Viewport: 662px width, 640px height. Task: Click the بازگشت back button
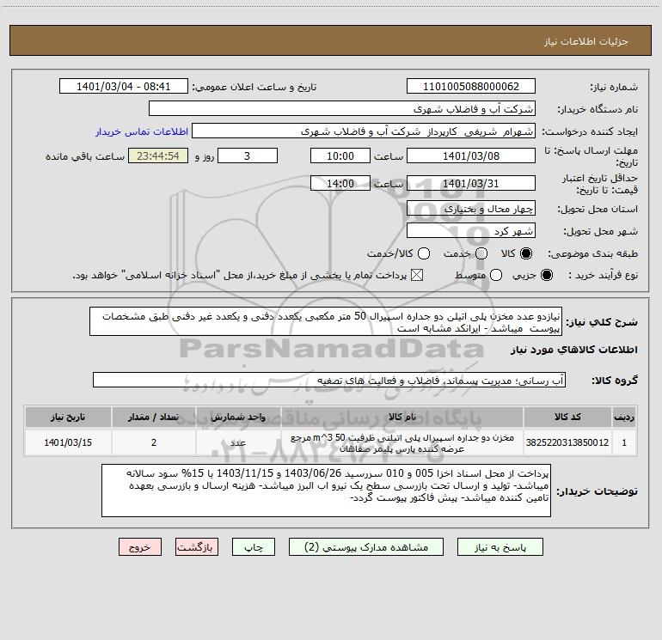click(x=197, y=546)
